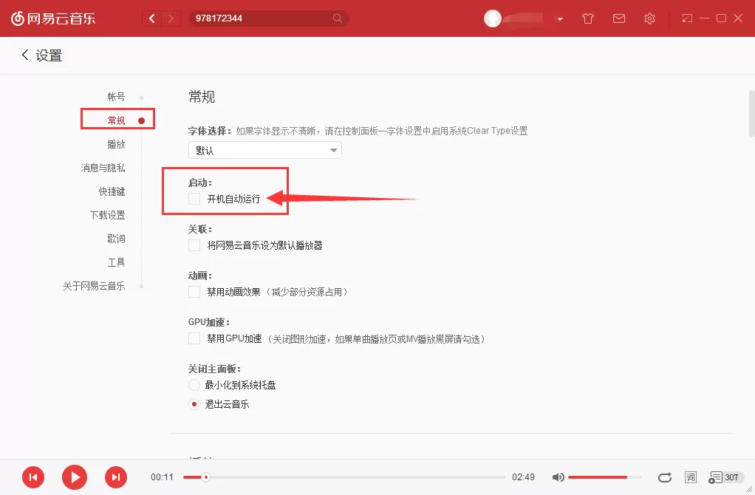The image size is (755, 495).
Task: Click the settings page vertical scrollbar
Action: point(751,113)
